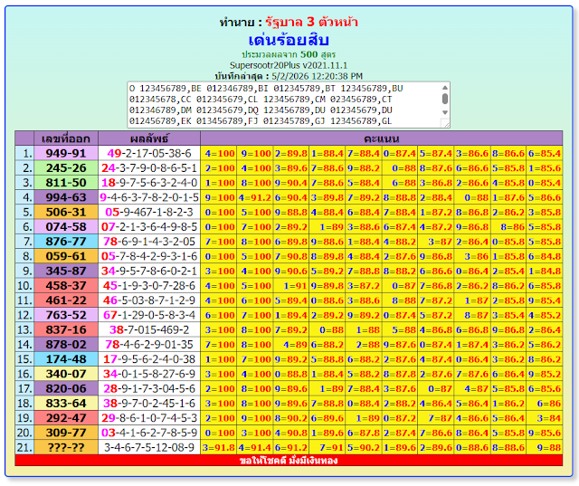The width and height of the screenshot is (579, 486).
Task: Click result '45-1-9-3-0-7-28-6' in row 10
Action: (x=149, y=285)
